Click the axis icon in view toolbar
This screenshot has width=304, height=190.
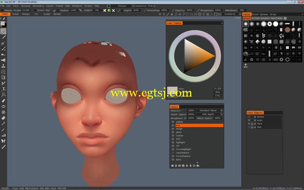212,14
